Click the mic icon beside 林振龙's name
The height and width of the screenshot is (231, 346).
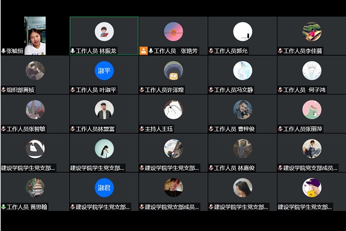tap(73, 51)
